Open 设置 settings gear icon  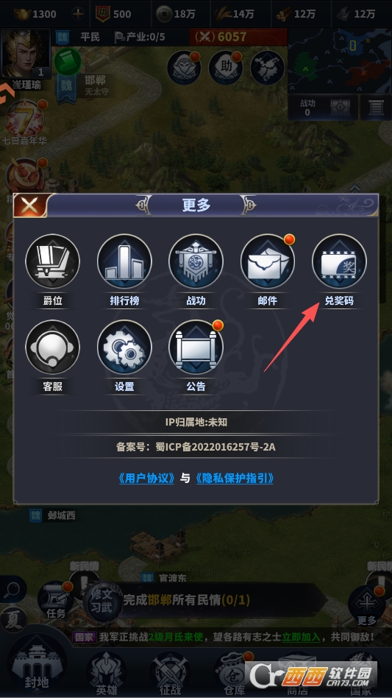(x=124, y=348)
